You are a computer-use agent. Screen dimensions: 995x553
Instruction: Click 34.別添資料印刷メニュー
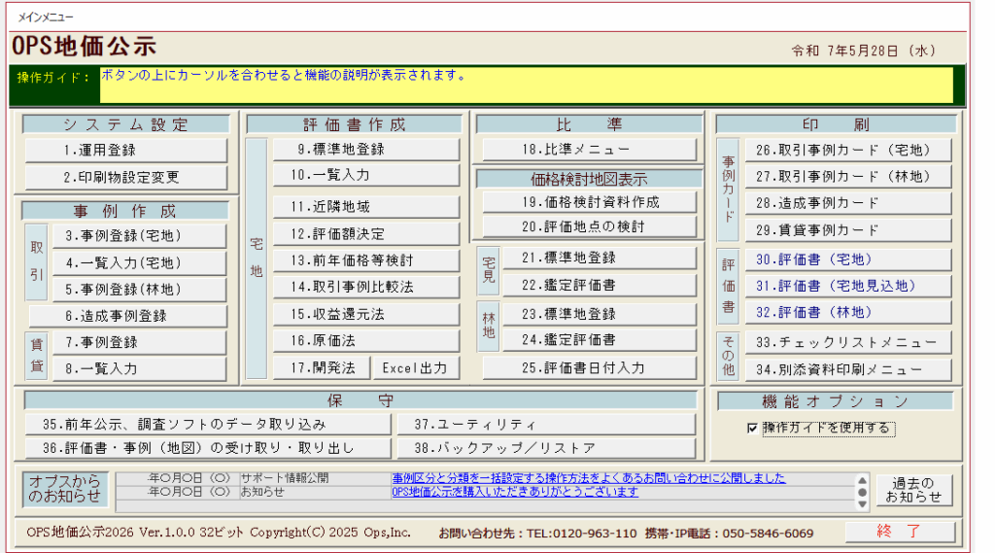[847, 369]
